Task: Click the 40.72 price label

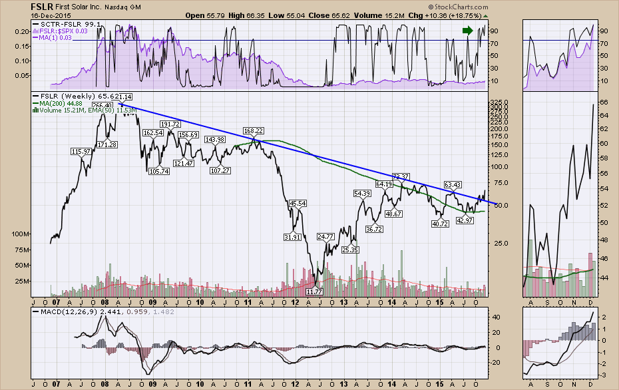Action: [440, 224]
